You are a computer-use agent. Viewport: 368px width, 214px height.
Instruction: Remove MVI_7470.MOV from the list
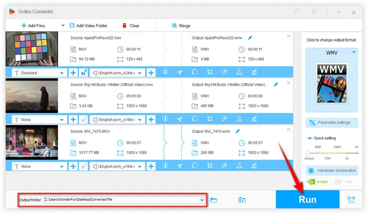(x=289, y=129)
